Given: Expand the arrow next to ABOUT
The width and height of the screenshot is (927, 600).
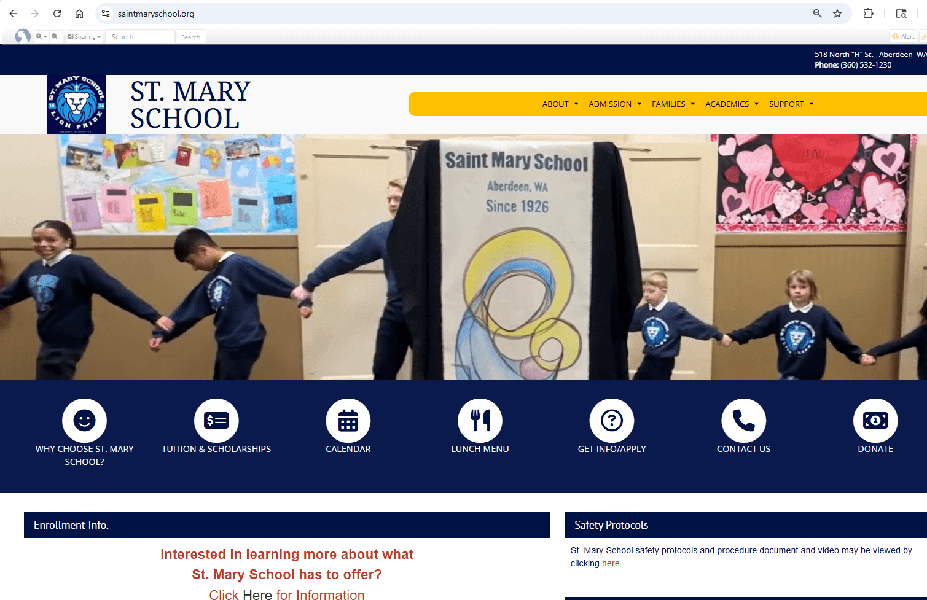Looking at the screenshot, I should tap(576, 104).
